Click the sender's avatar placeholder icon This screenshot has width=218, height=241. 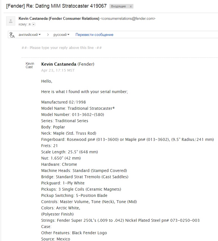pyautogui.click(x=11, y=21)
